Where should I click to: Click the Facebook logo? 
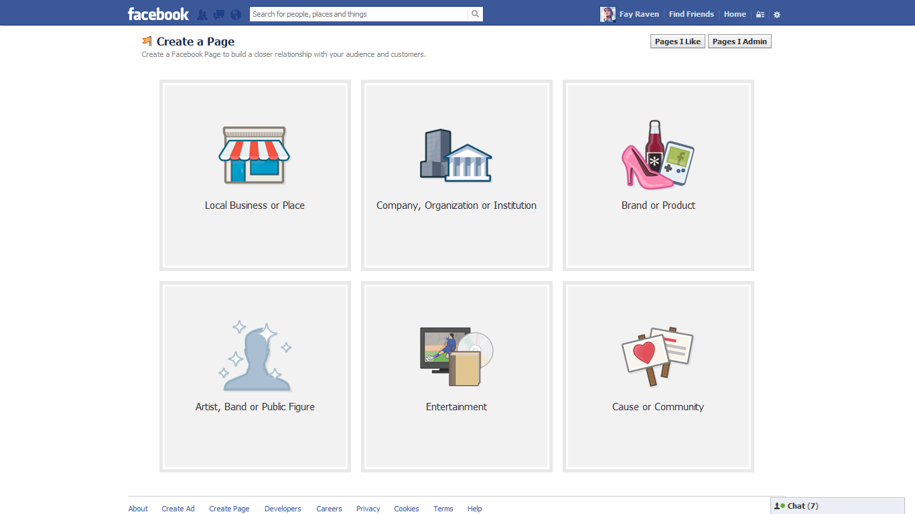coord(158,14)
